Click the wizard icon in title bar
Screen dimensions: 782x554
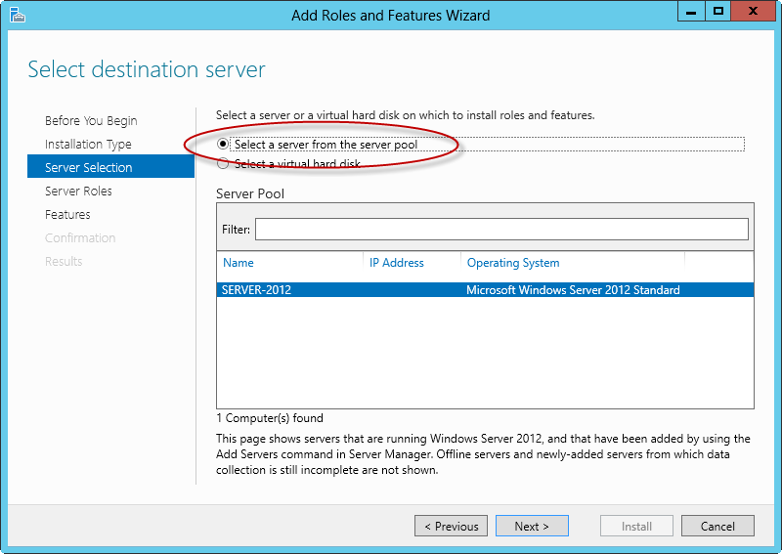click(17, 15)
